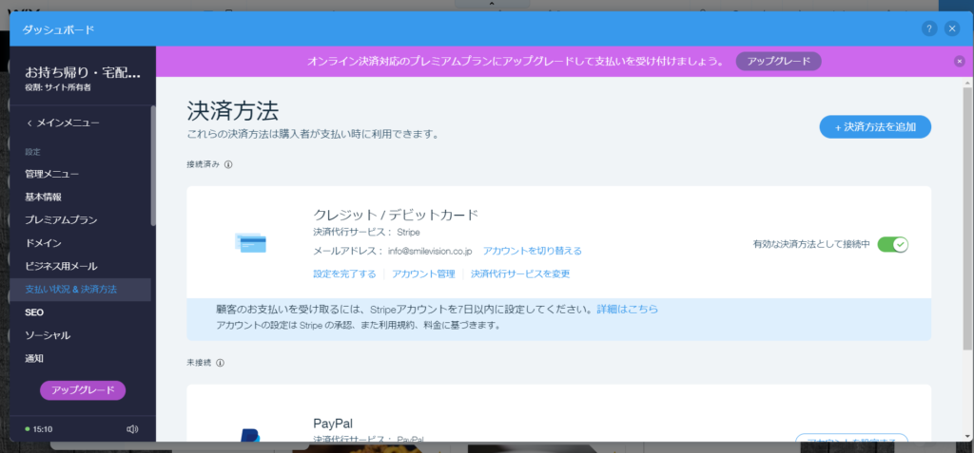
Task: Click 設定を完了する link
Action: tap(344, 274)
